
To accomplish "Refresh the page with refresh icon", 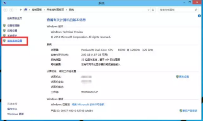I will 153,10.
